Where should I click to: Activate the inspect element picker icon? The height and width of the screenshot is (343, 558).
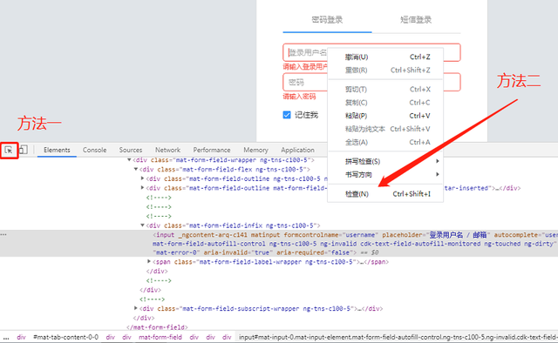(9, 150)
